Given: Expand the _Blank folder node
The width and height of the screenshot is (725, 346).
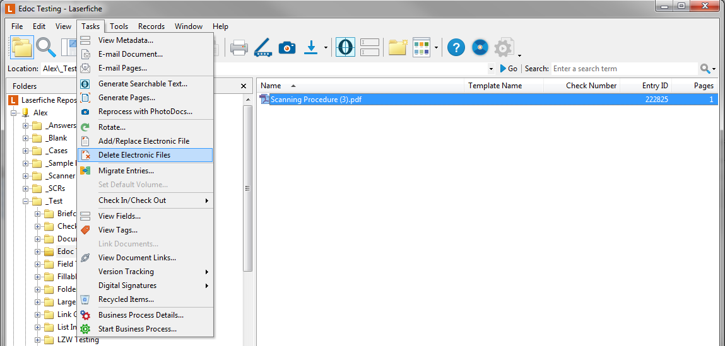Looking at the screenshot, I should [26, 138].
